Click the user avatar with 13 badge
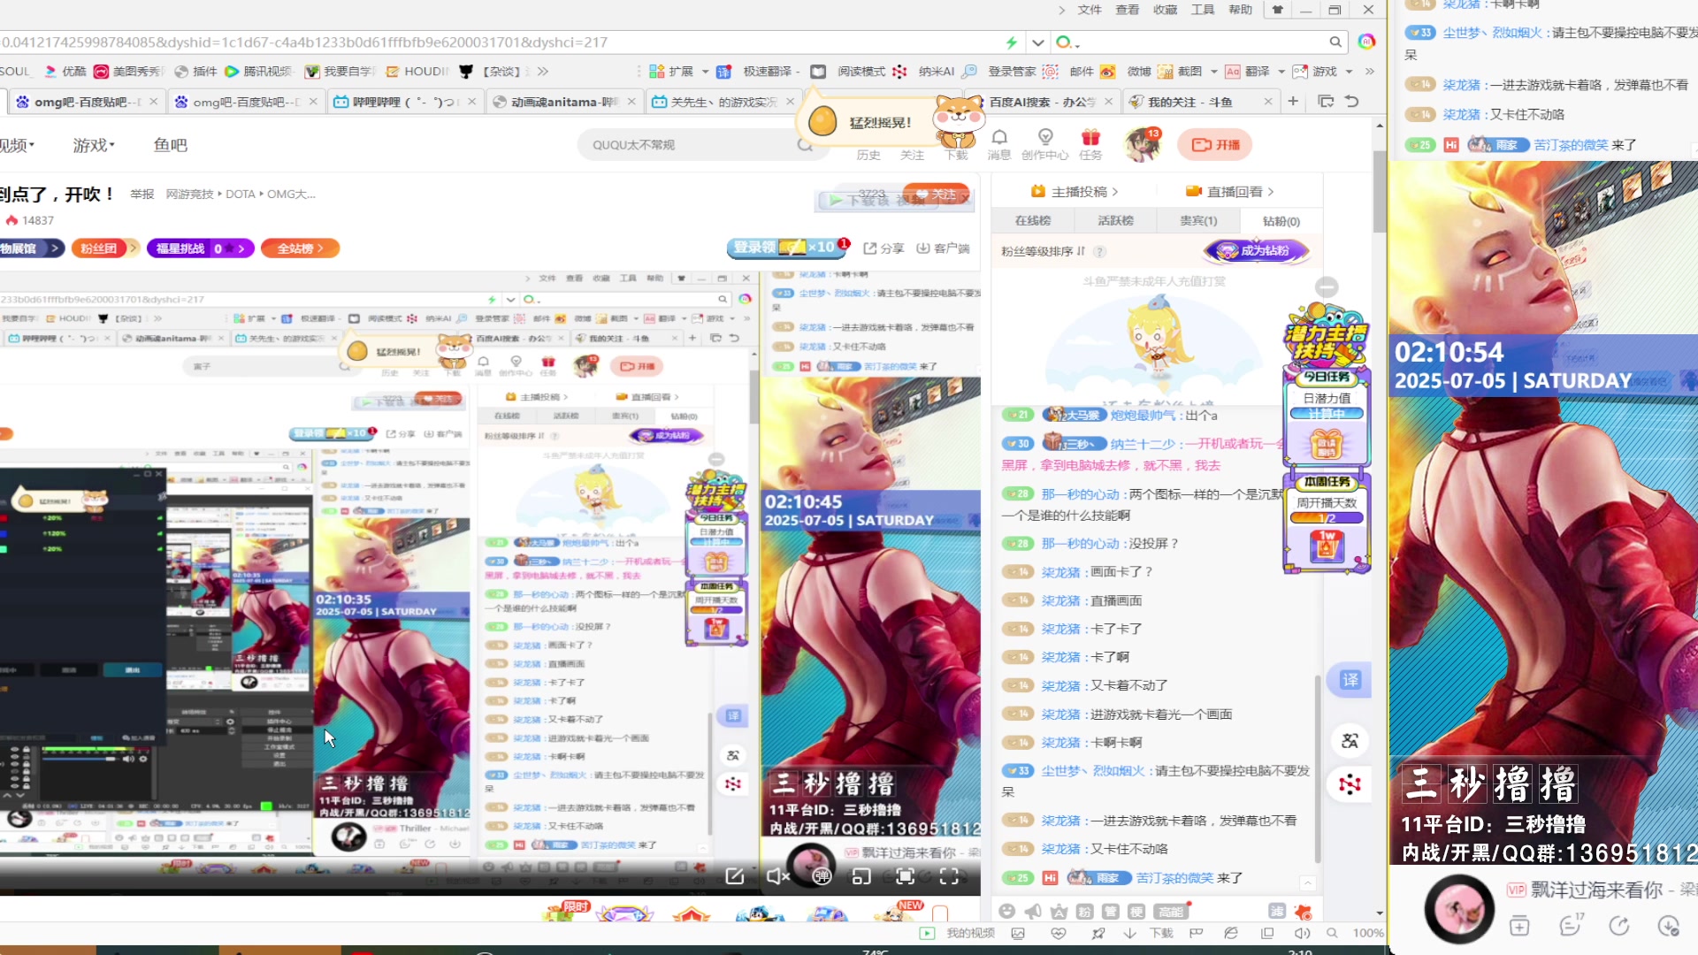This screenshot has width=1698, height=955. (1142, 144)
